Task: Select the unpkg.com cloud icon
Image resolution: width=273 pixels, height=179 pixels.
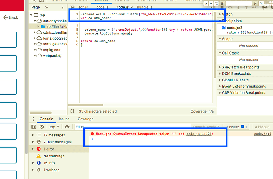Action: click(39, 50)
